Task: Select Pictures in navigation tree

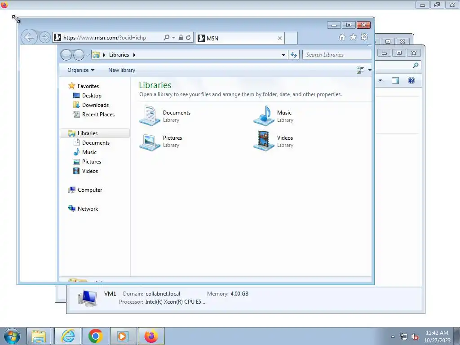Action: 92,162
